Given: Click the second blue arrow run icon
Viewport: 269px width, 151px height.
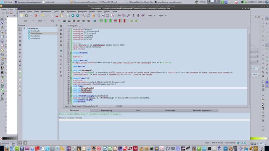Looking at the screenshot, I should (x=77, y=16).
